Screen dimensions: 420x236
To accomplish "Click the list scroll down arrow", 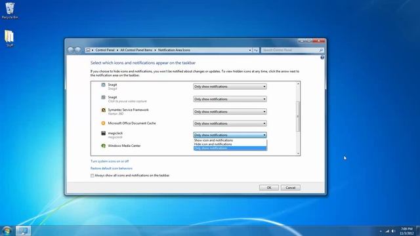I will coord(298,153).
